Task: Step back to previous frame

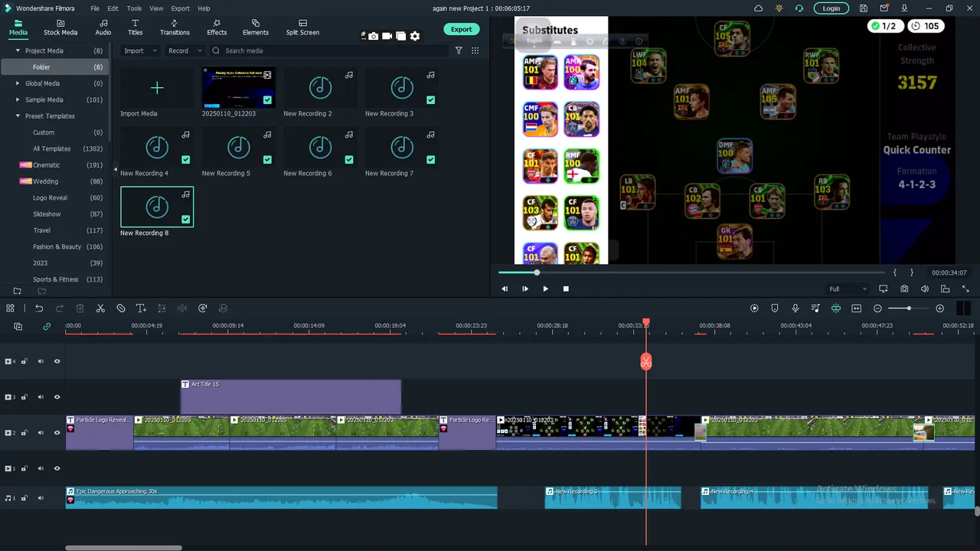Action: click(505, 289)
